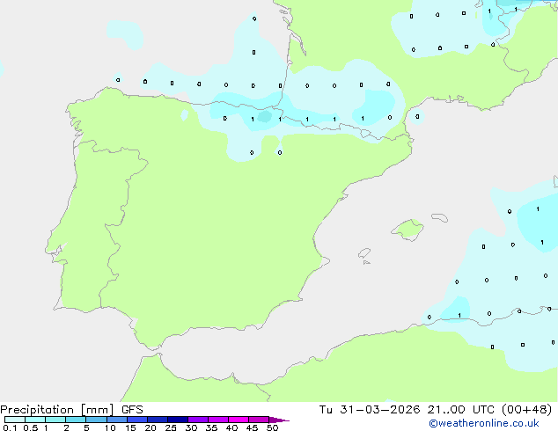
Task: Click the legend label "10"
Action: click(110, 427)
